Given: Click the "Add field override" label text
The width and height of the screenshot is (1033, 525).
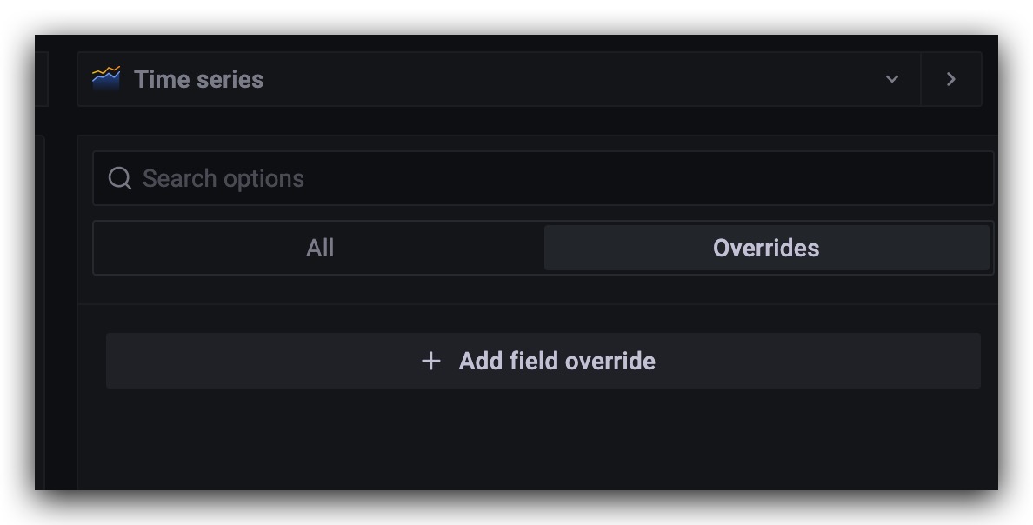Looking at the screenshot, I should click(x=556, y=361).
